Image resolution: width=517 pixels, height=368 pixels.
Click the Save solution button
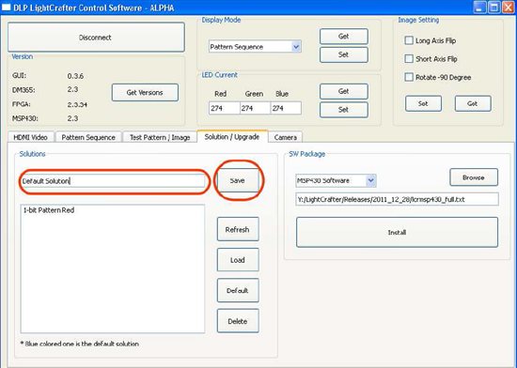coord(238,180)
